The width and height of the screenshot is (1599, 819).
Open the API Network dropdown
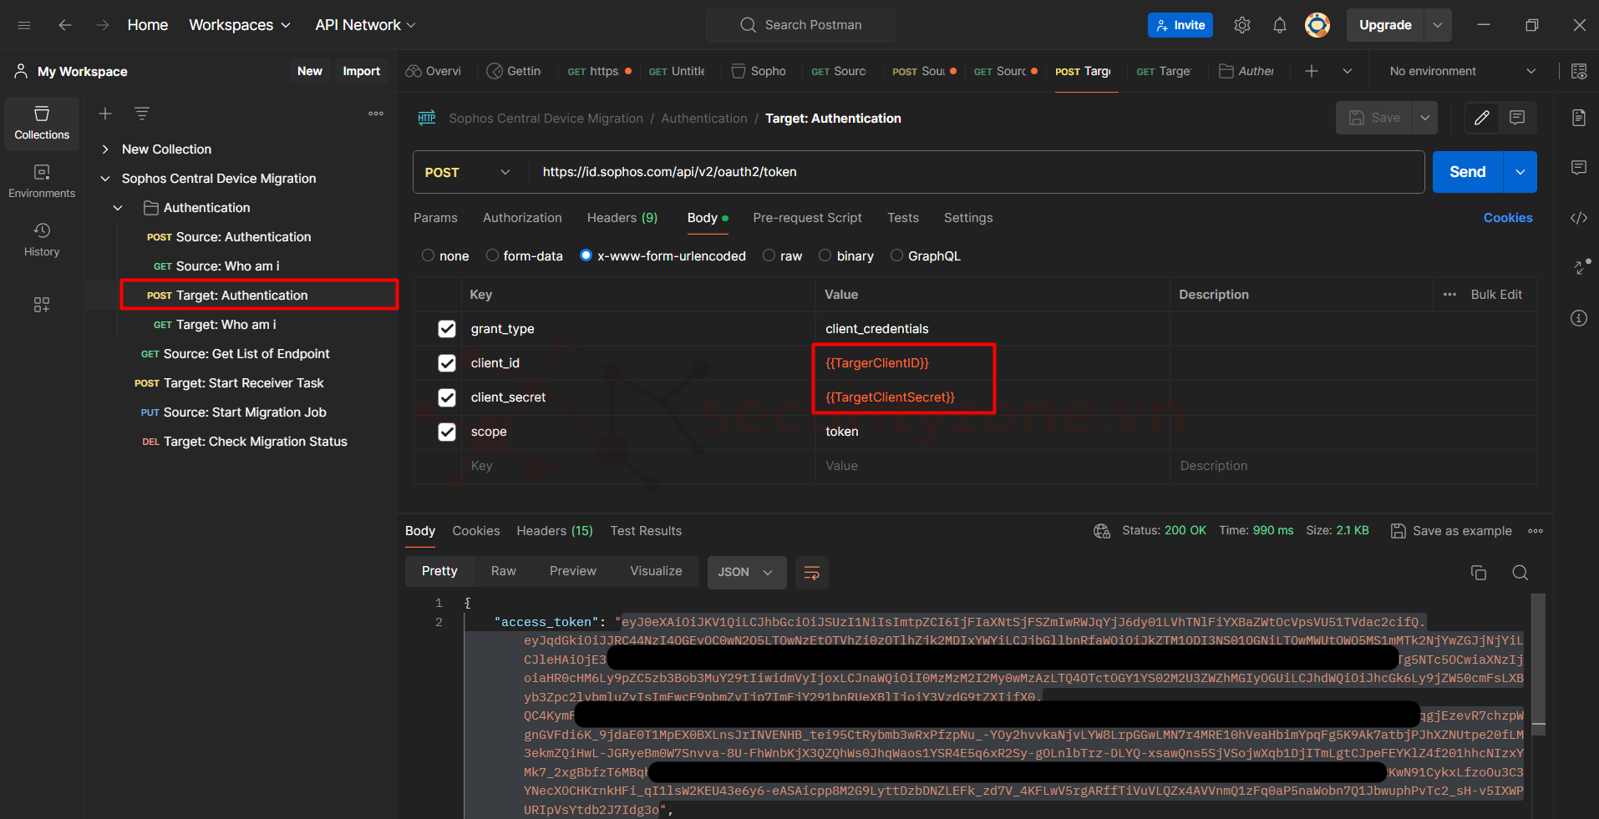(365, 25)
